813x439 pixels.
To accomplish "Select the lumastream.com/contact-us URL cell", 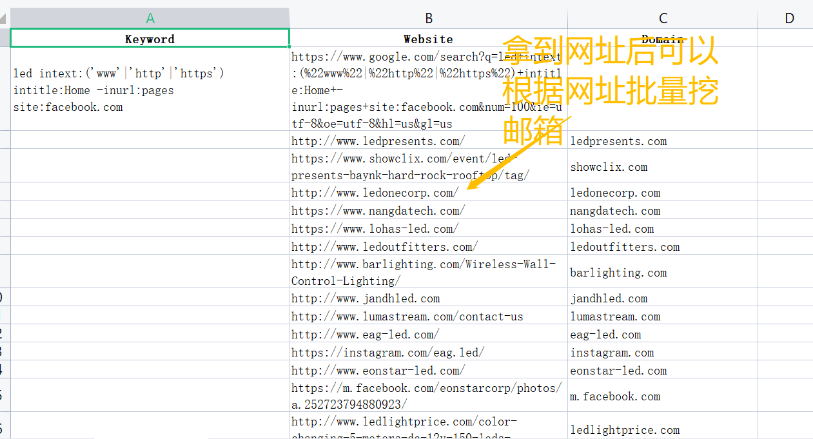I will [x=428, y=315].
